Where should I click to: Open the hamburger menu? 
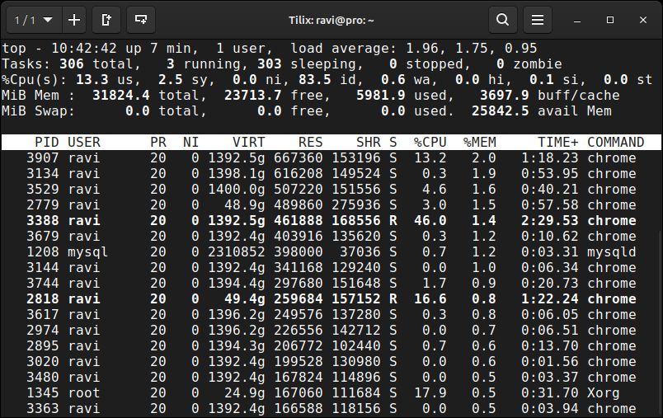(x=538, y=20)
